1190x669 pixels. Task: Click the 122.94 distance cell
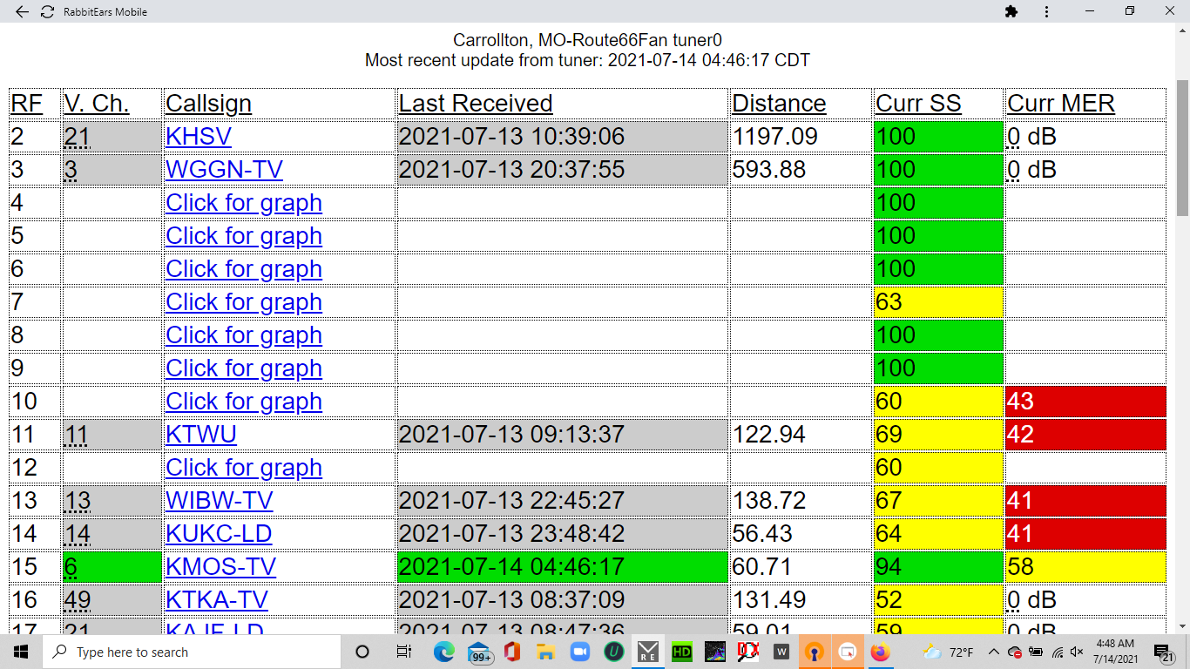(x=800, y=435)
